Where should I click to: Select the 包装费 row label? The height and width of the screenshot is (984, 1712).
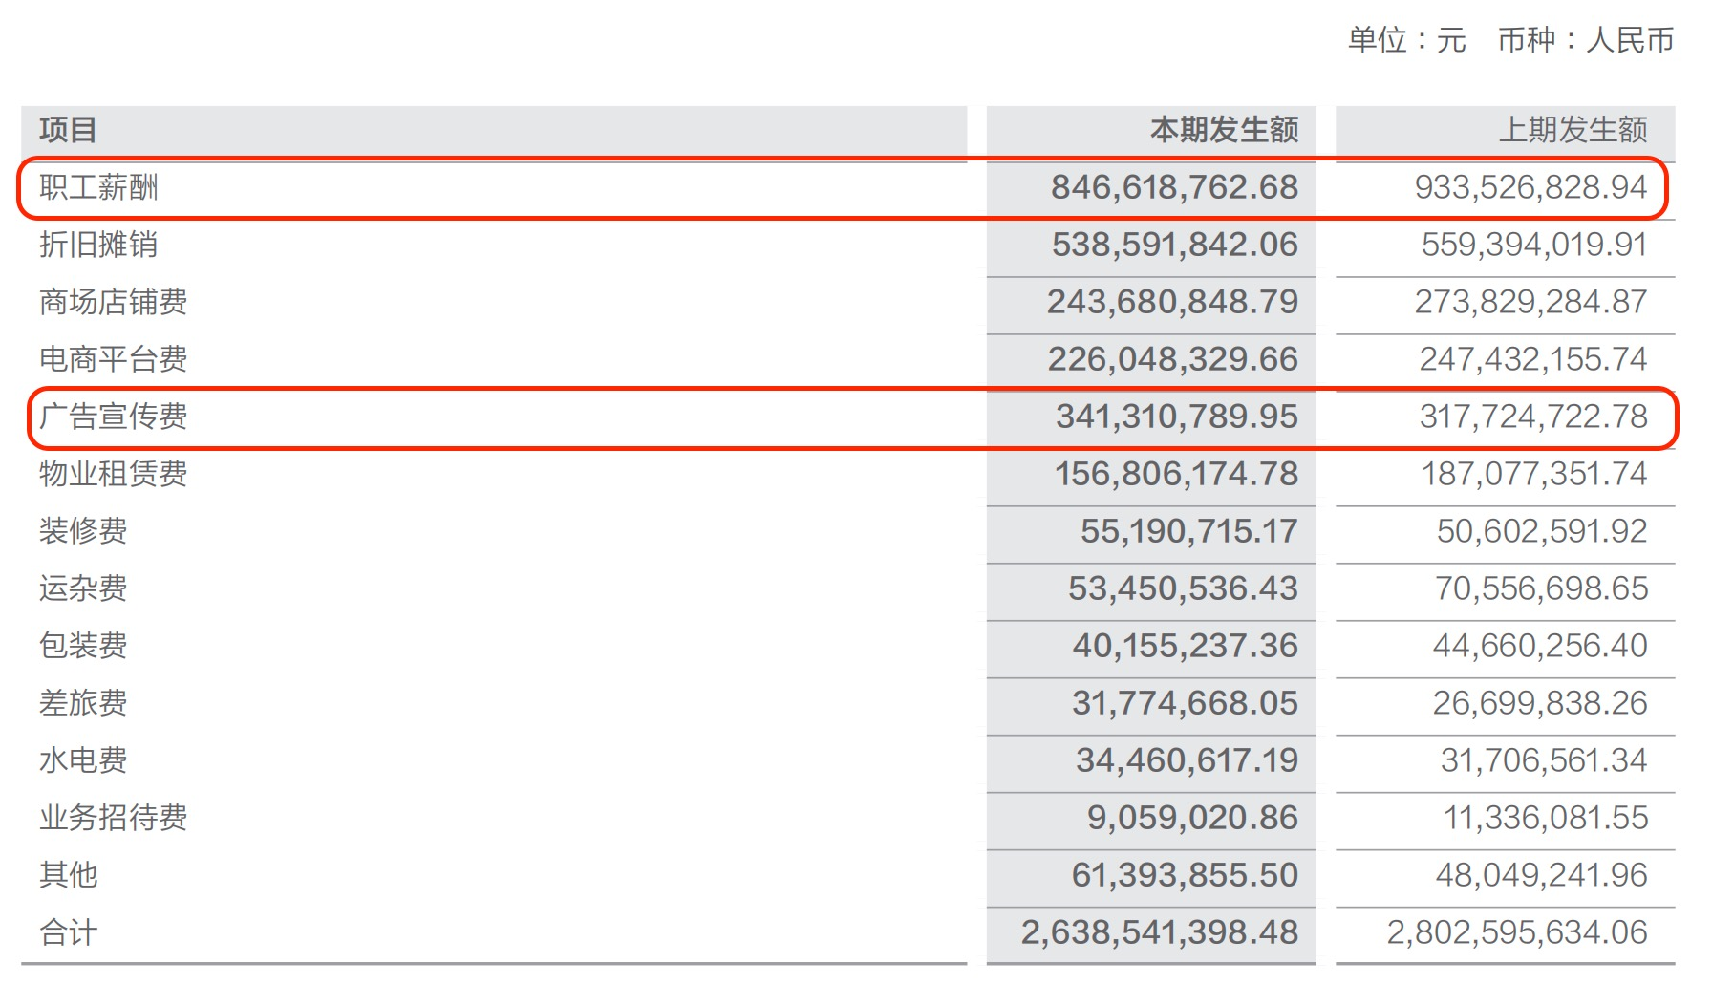click(x=83, y=646)
